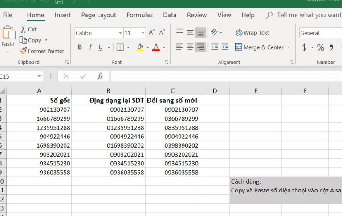
Task: Enable Wrap Text
Action: tap(252, 32)
